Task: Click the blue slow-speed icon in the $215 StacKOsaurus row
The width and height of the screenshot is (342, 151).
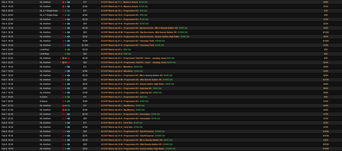Action: point(66,136)
